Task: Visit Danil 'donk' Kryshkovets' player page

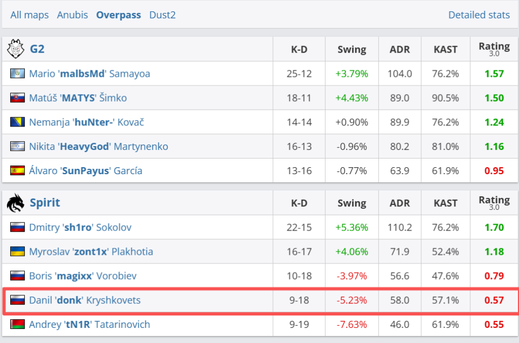Action: (x=84, y=300)
